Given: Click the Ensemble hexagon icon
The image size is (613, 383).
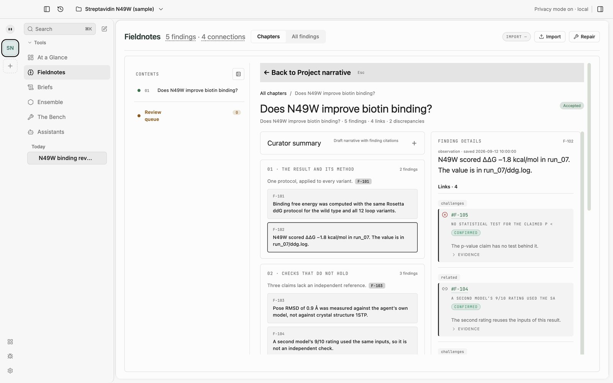Looking at the screenshot, I should (31, 102).
